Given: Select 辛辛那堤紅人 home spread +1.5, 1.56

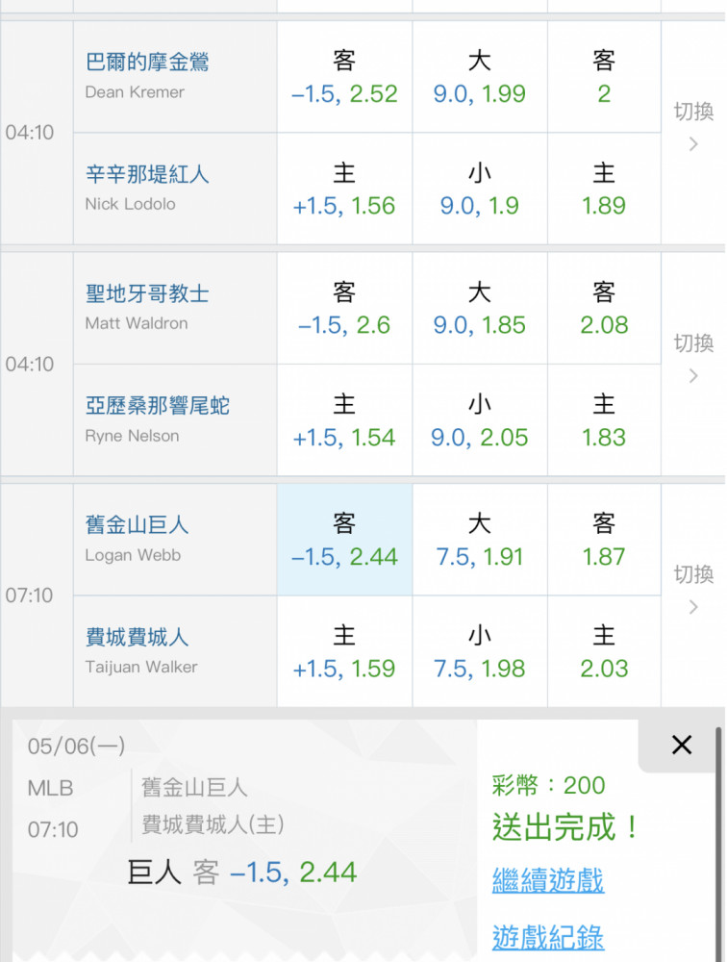Looking at the screenshot, I should click(344, 190).
